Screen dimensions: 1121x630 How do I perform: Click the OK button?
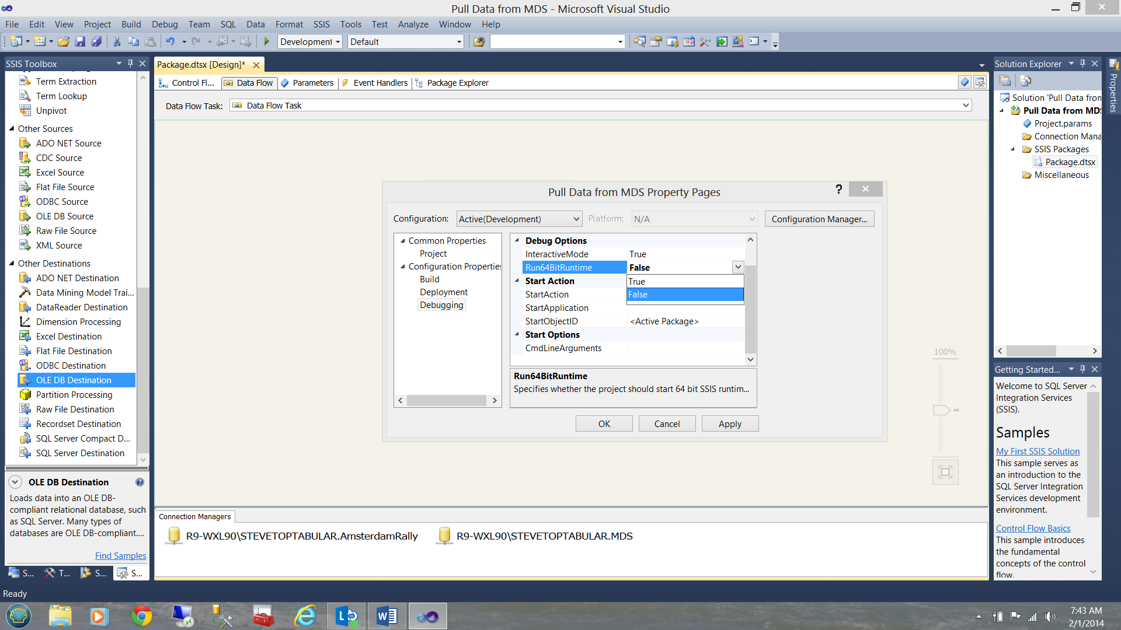tap(604, 423)
